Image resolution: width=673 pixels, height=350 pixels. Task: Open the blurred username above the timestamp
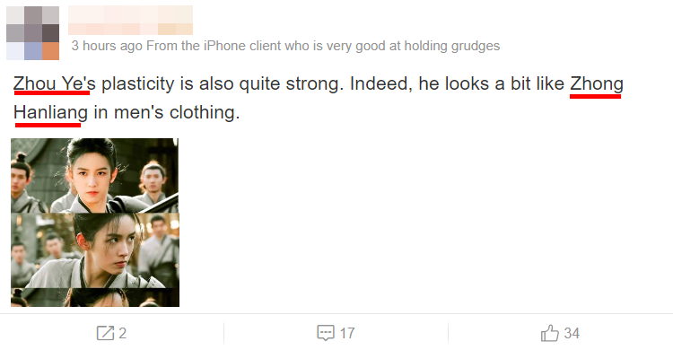pos(130,20)
